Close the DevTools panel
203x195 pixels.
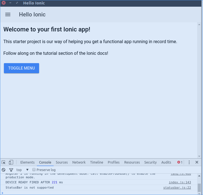(x=197, y=162)
